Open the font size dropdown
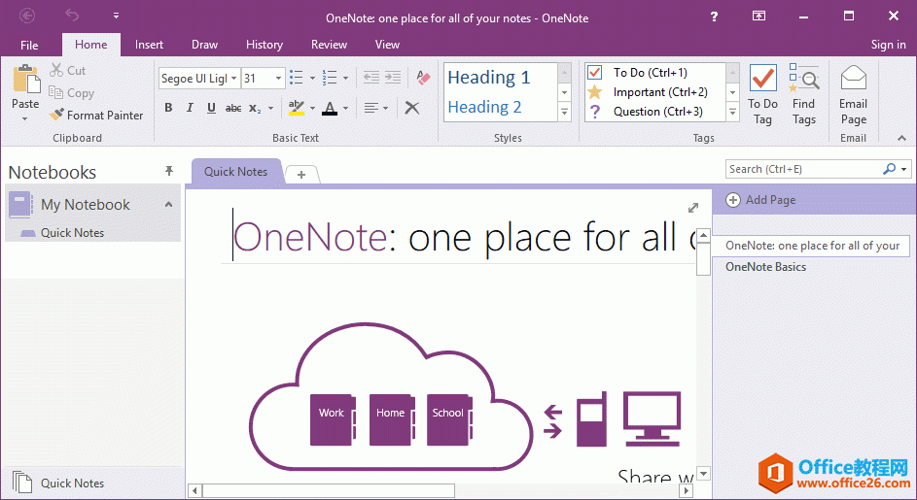The height and width of the screenshot is (500, 917). click(x=278, y=79)
